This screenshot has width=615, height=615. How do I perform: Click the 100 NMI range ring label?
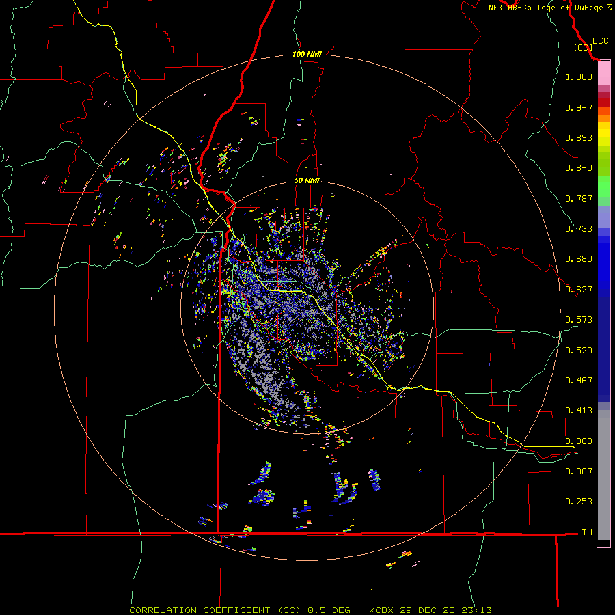tap(307, 54)
